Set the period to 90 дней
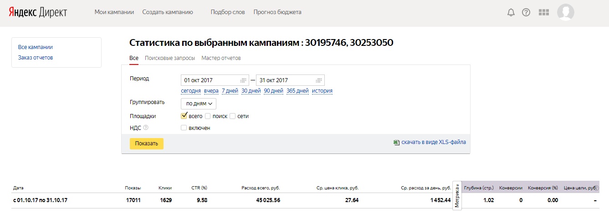Image resolution: width=609 pixels, height=218 pixels. (x=273, y=91)
